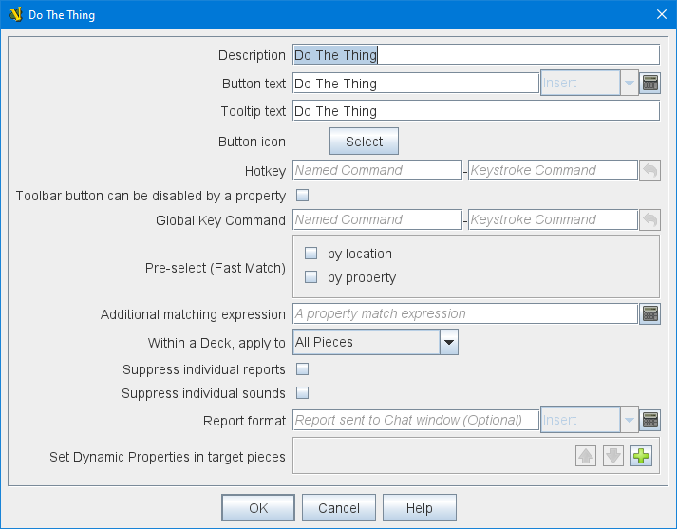Open Insert dropdown next to Button text
Screen dimensions: 677x529
(x=628, y=83)
